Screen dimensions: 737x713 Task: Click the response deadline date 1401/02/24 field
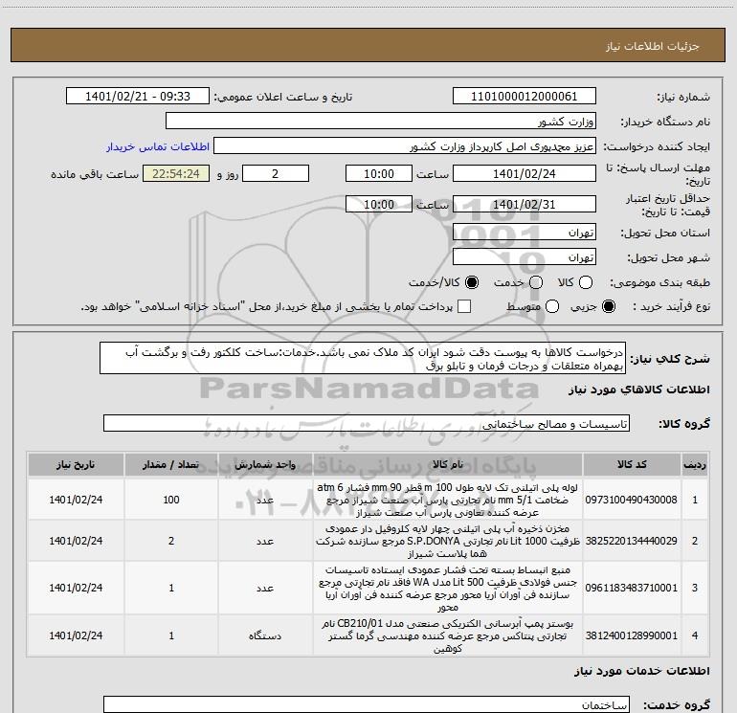pos(525,173)
